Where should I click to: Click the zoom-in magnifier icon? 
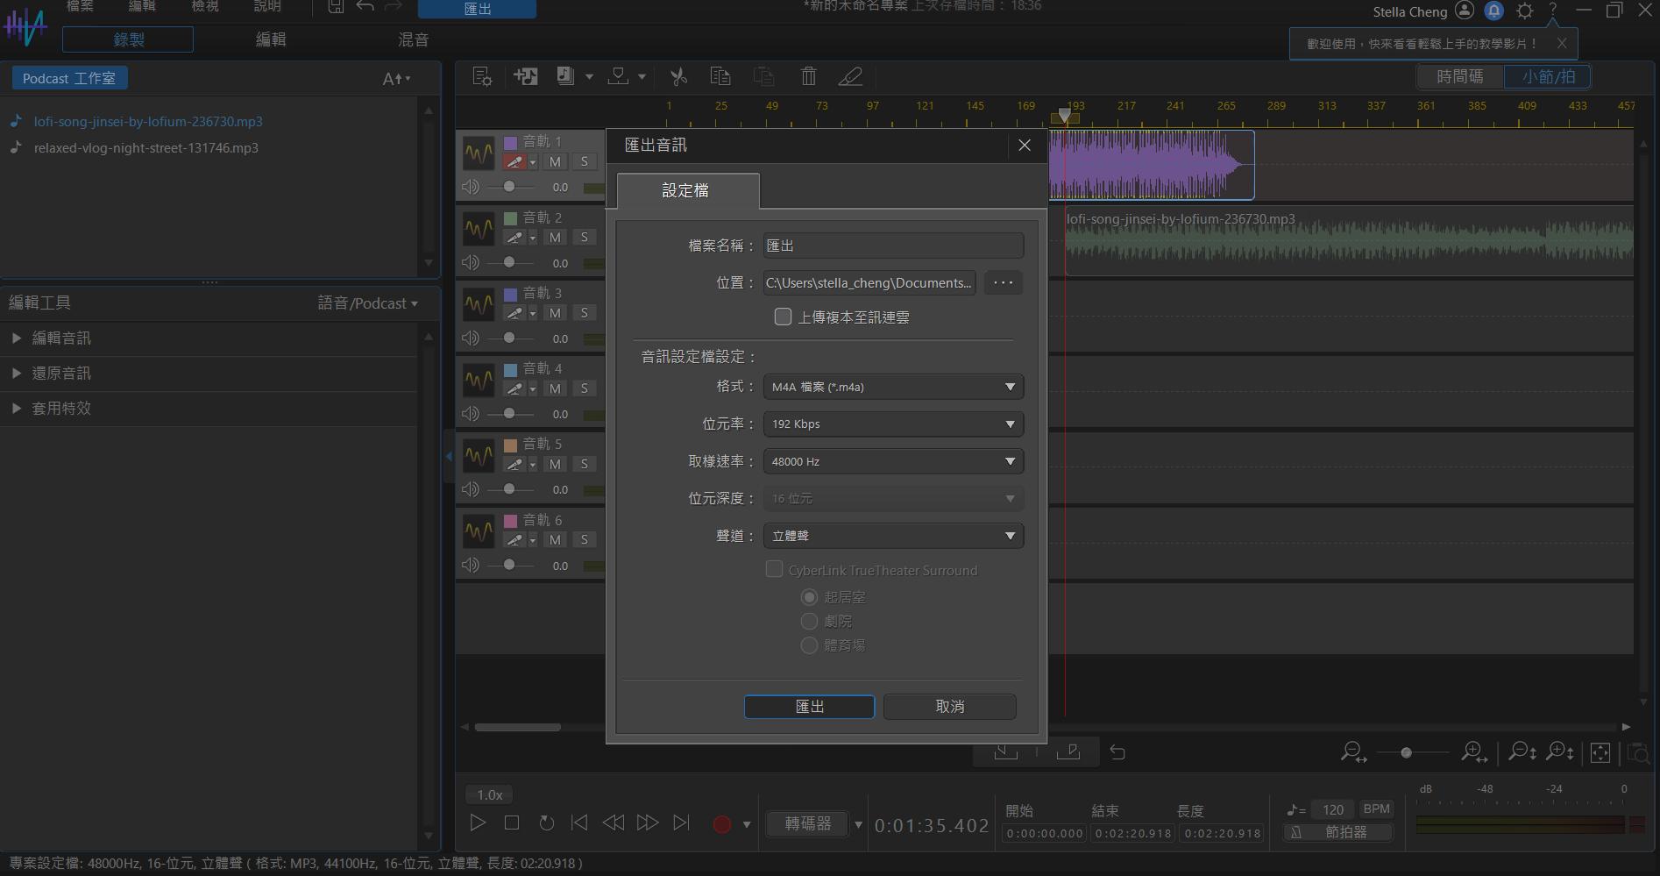tap(1473, 752)
